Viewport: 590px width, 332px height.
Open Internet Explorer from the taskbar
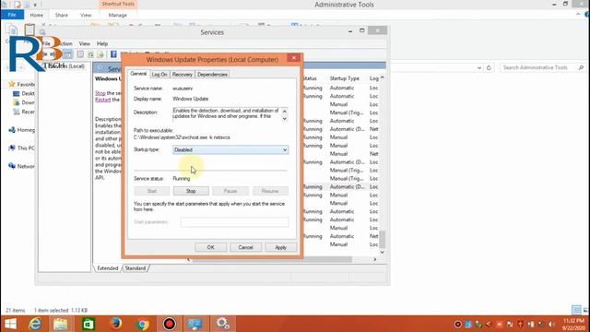click(35, 324)
